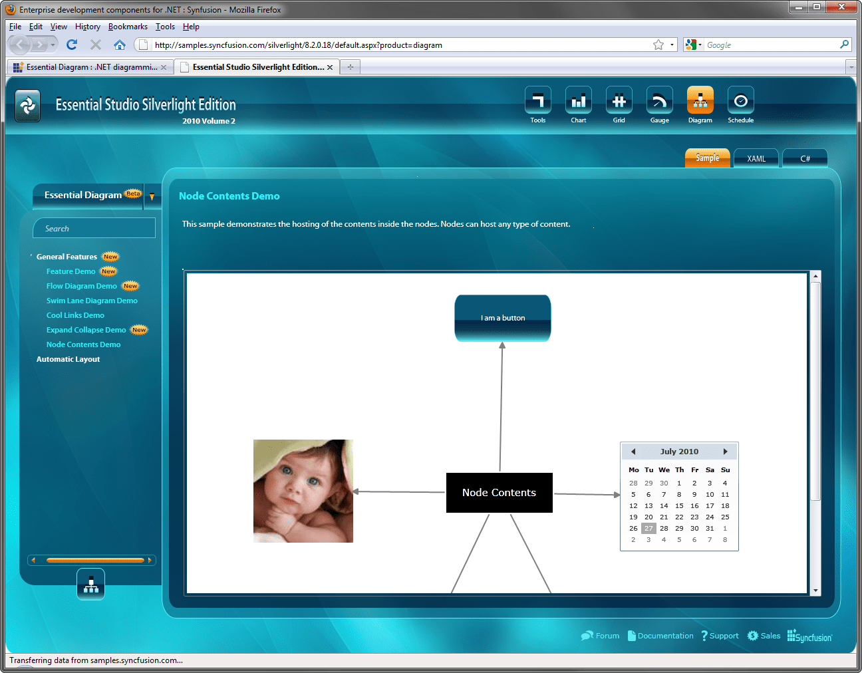Click inside the Search field

click(x=93, y=227)
